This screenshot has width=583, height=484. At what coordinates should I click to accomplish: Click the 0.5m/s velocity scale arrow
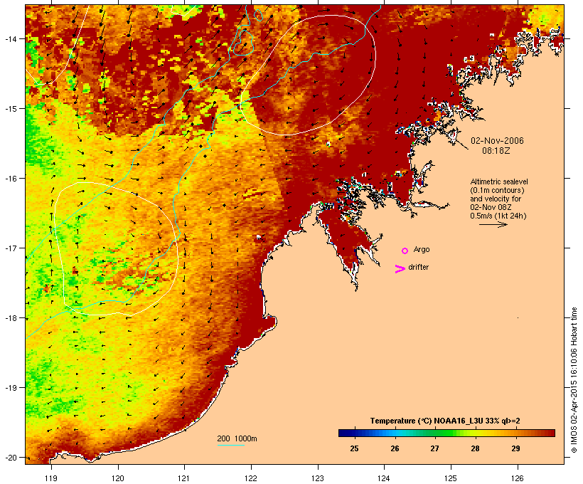coord(493,224)
